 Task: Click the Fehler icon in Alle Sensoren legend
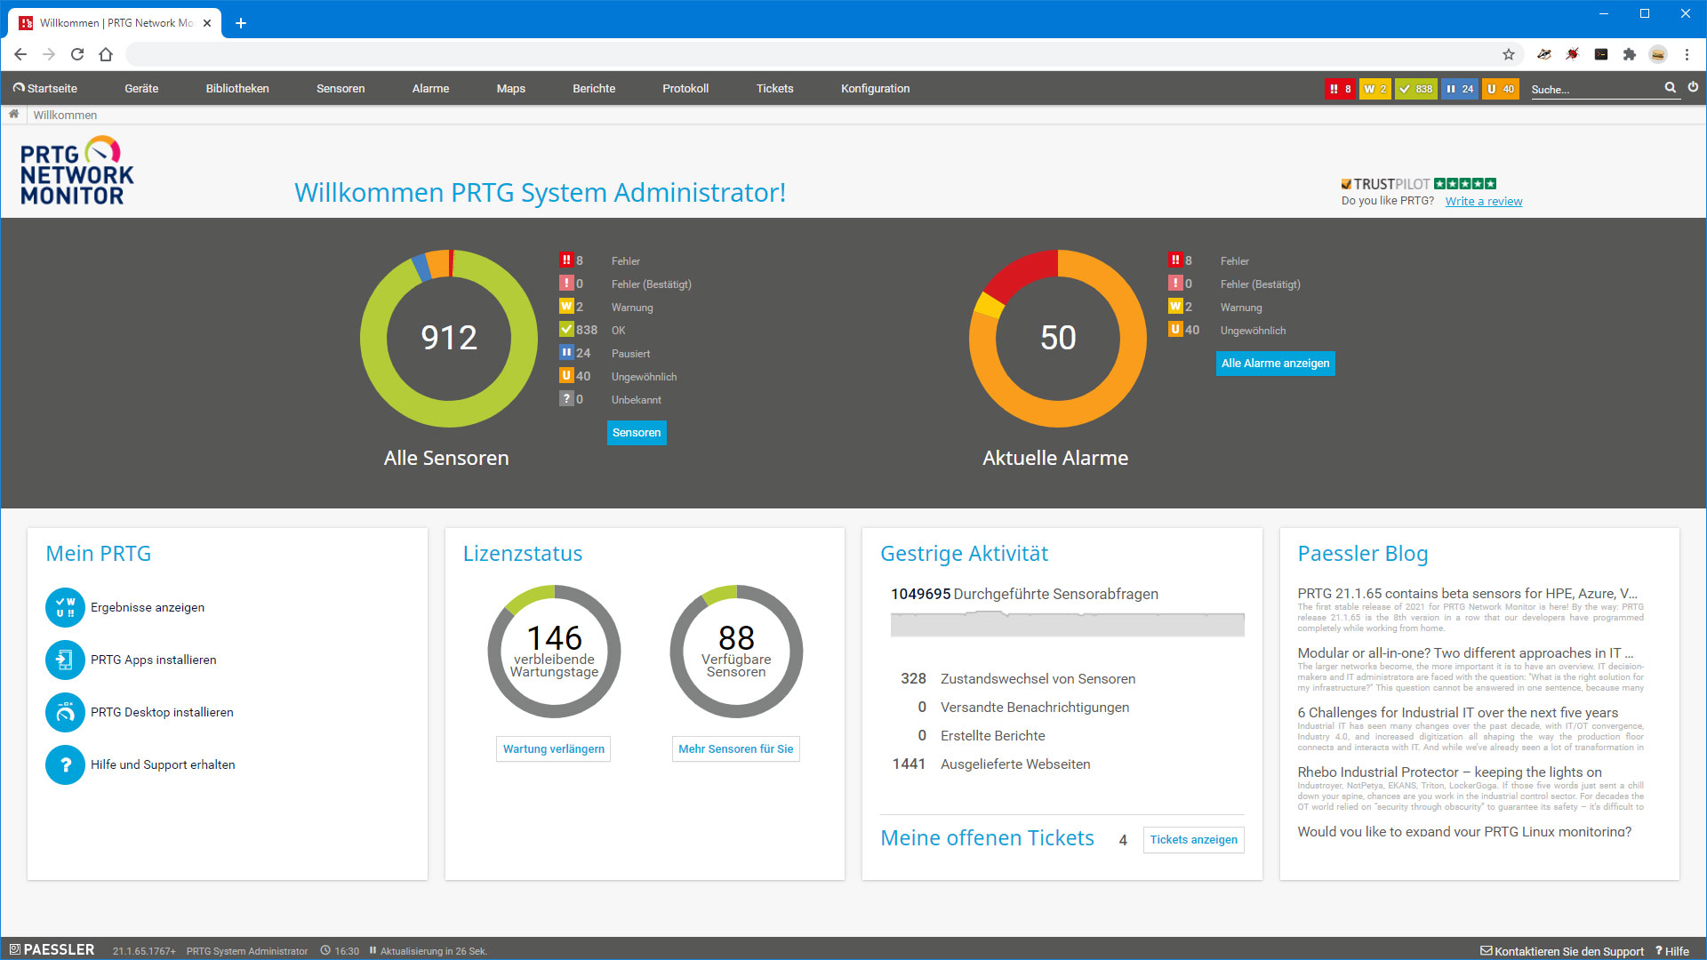tap(566, 260)
